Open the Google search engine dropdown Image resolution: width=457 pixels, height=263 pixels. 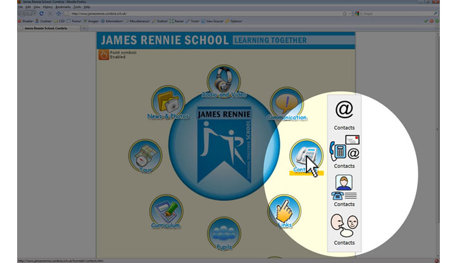[x=357, y=13]
